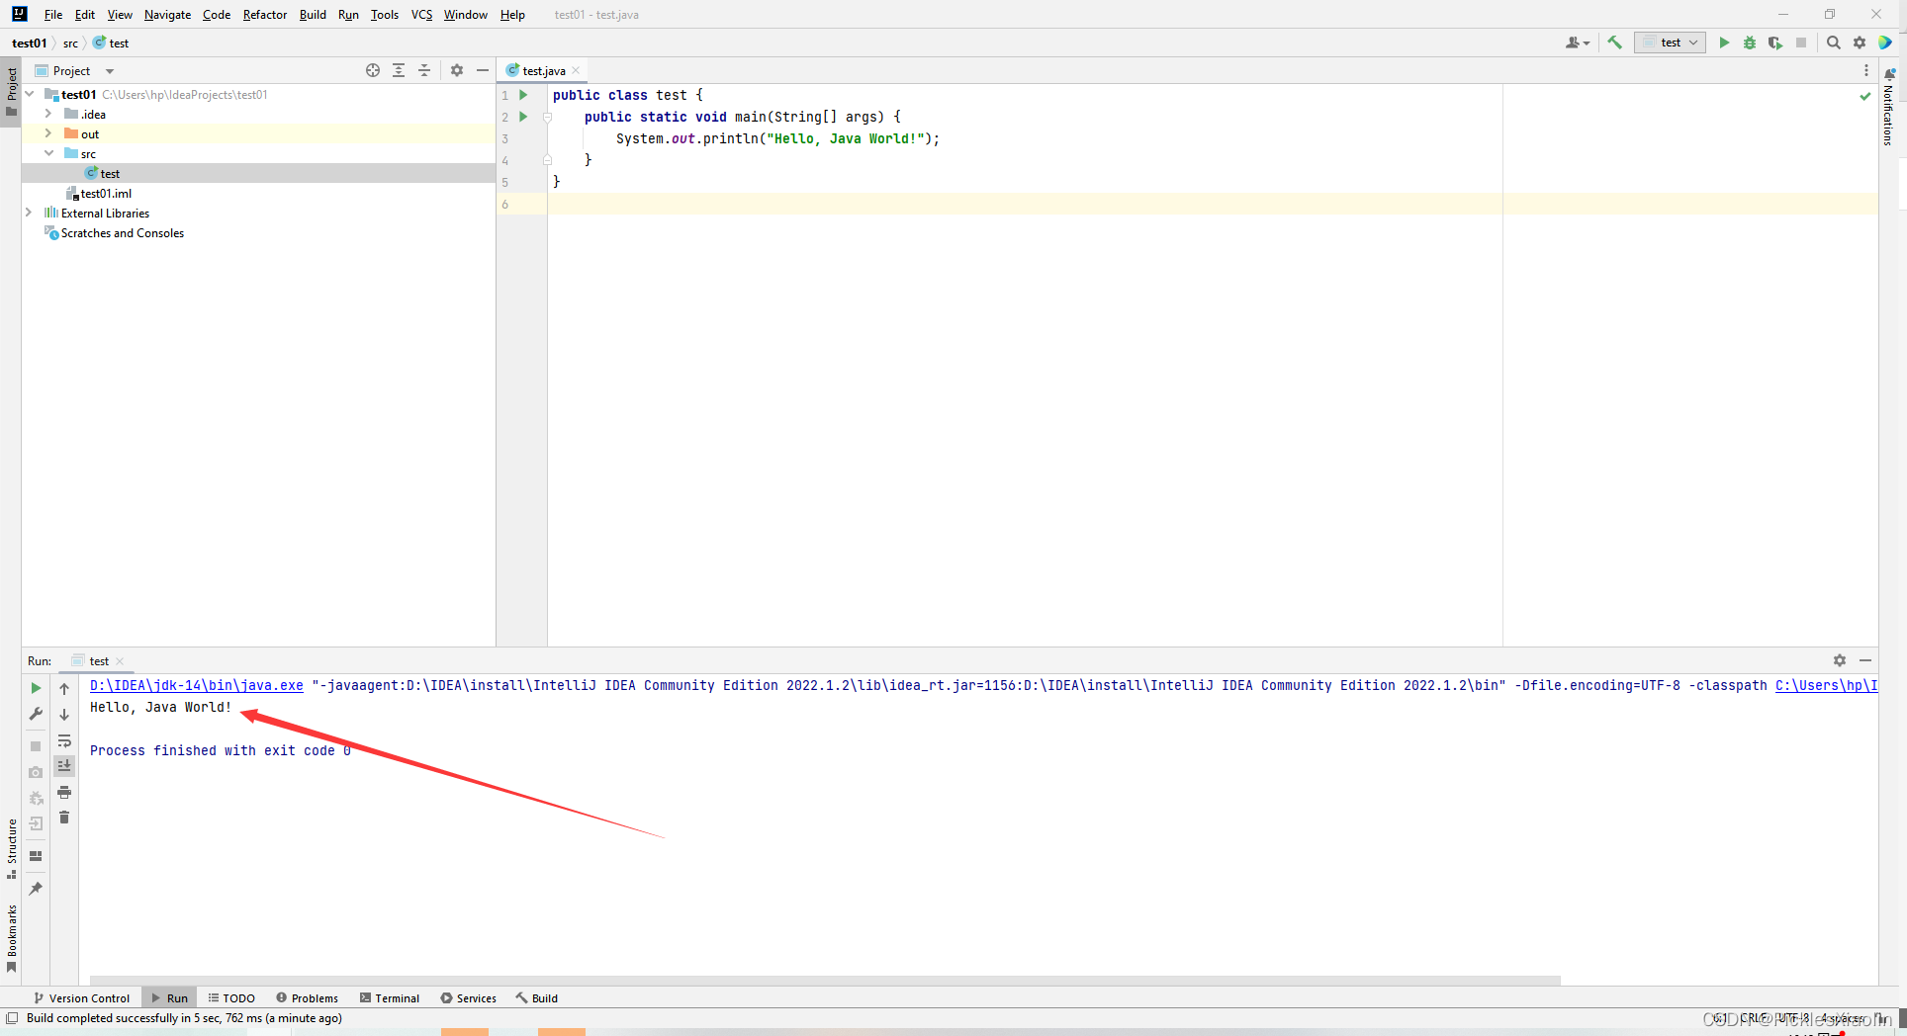1907x1036 pixels.
Task: Collapse the test01 project root node
Action: (x=30, y=94)
